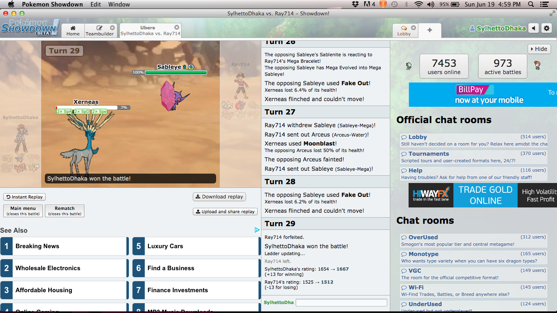This screenshot has height=313, width=557.
Task: Open options with the gear icon
Action: click(x=546, y=28)
